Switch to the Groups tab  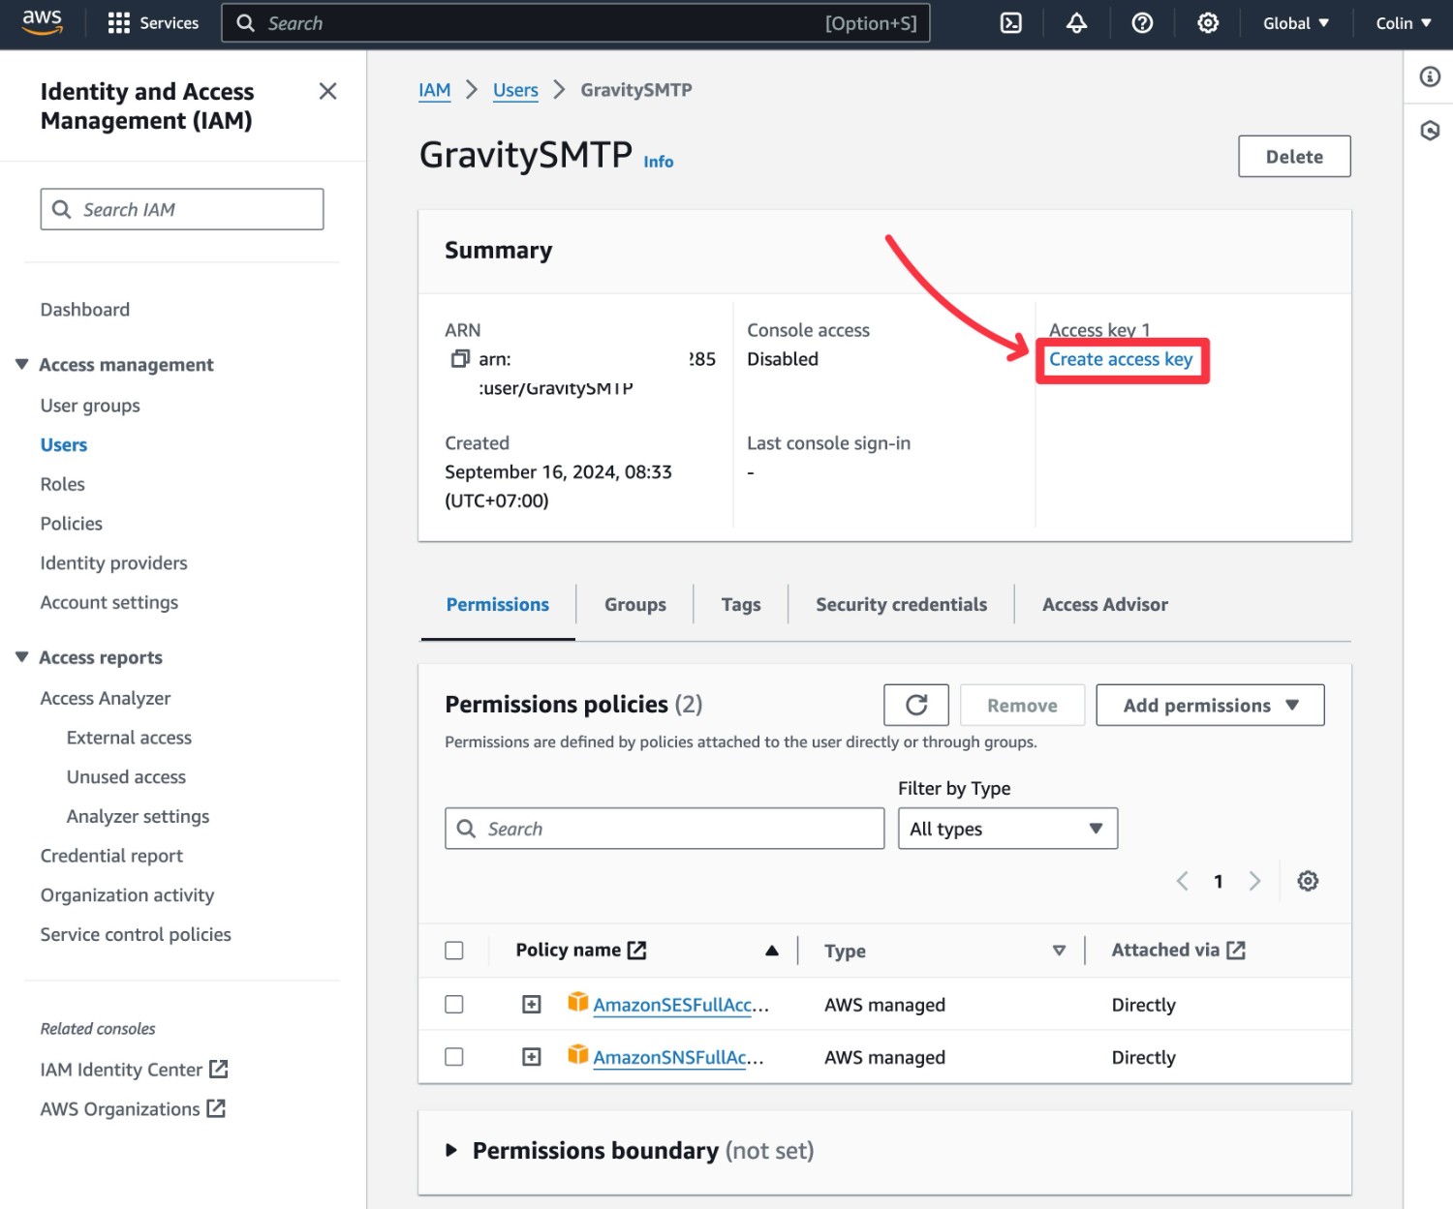(635, 605)
